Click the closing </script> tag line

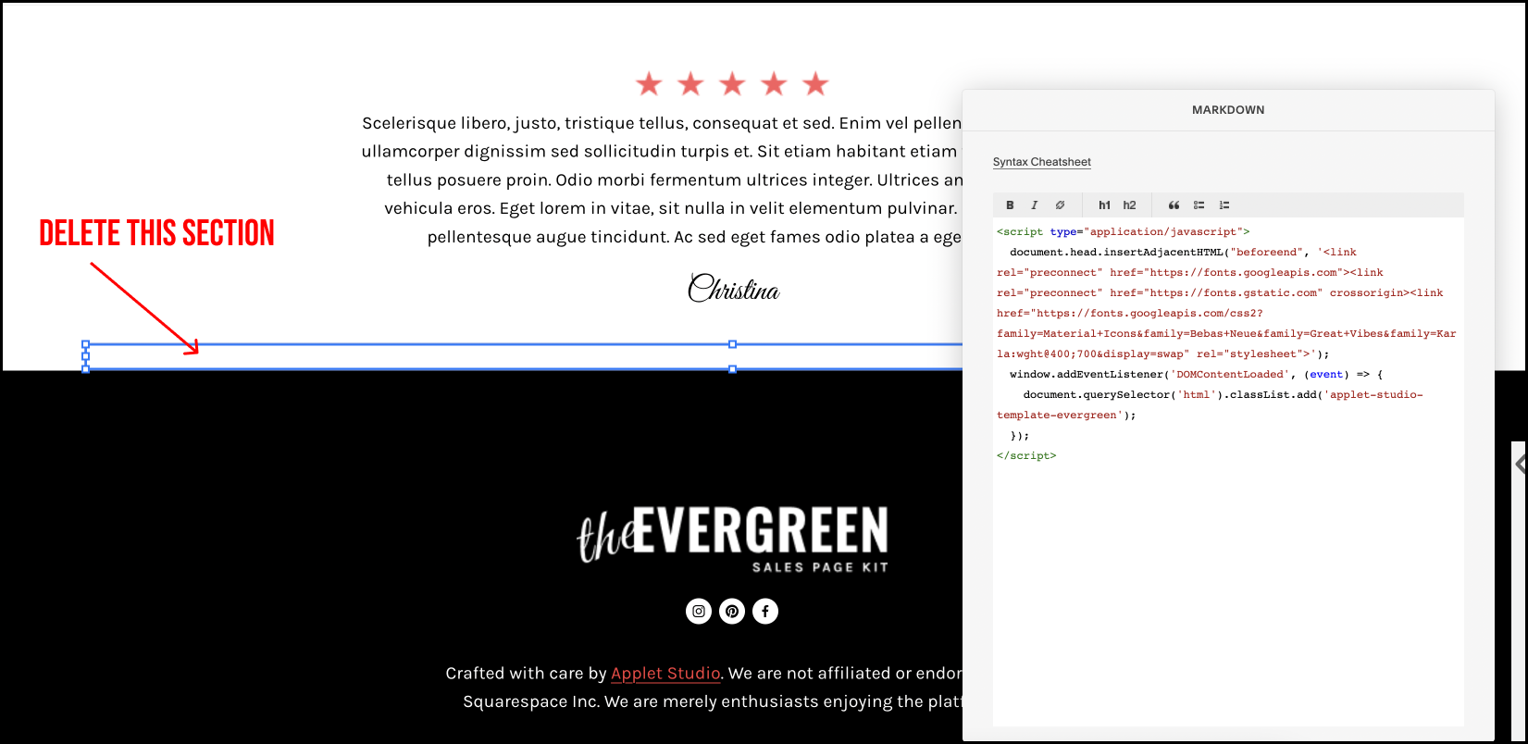(x=1026, y=455)
